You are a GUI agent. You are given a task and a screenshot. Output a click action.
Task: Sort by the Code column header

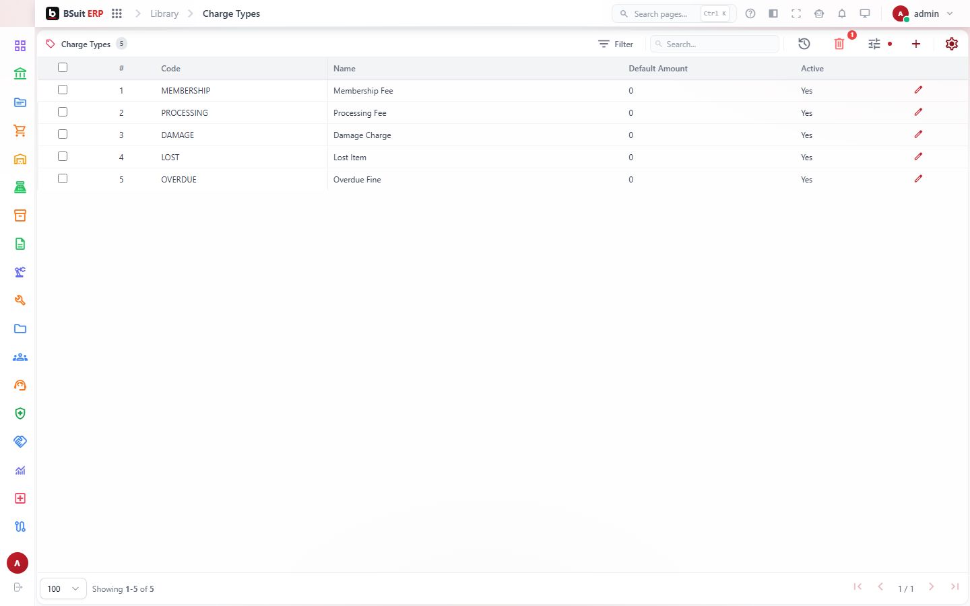(x=170, y=69)
